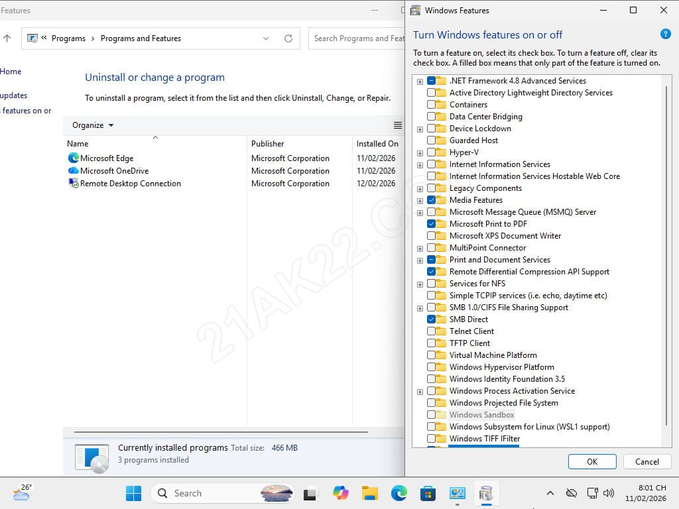Click the Windows Features title bar icon

[415, 10]
